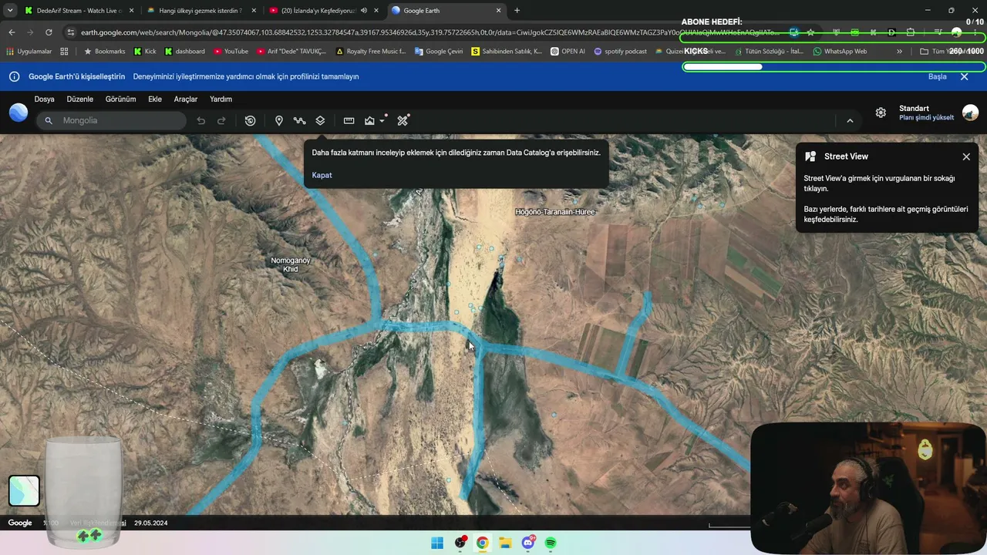Open the Araçlar menu
The image size is (987, 555).
tap(186, 99)
